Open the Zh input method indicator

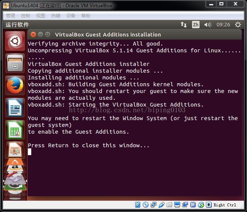pyautogui.click(x=196, y=24)
